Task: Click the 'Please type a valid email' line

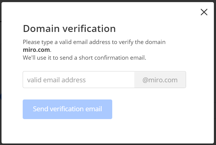Action: click(x=94, y=42)
